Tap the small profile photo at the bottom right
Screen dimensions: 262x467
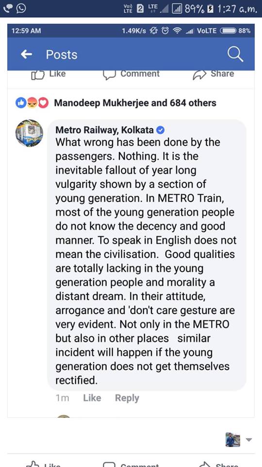pos(233,440)
